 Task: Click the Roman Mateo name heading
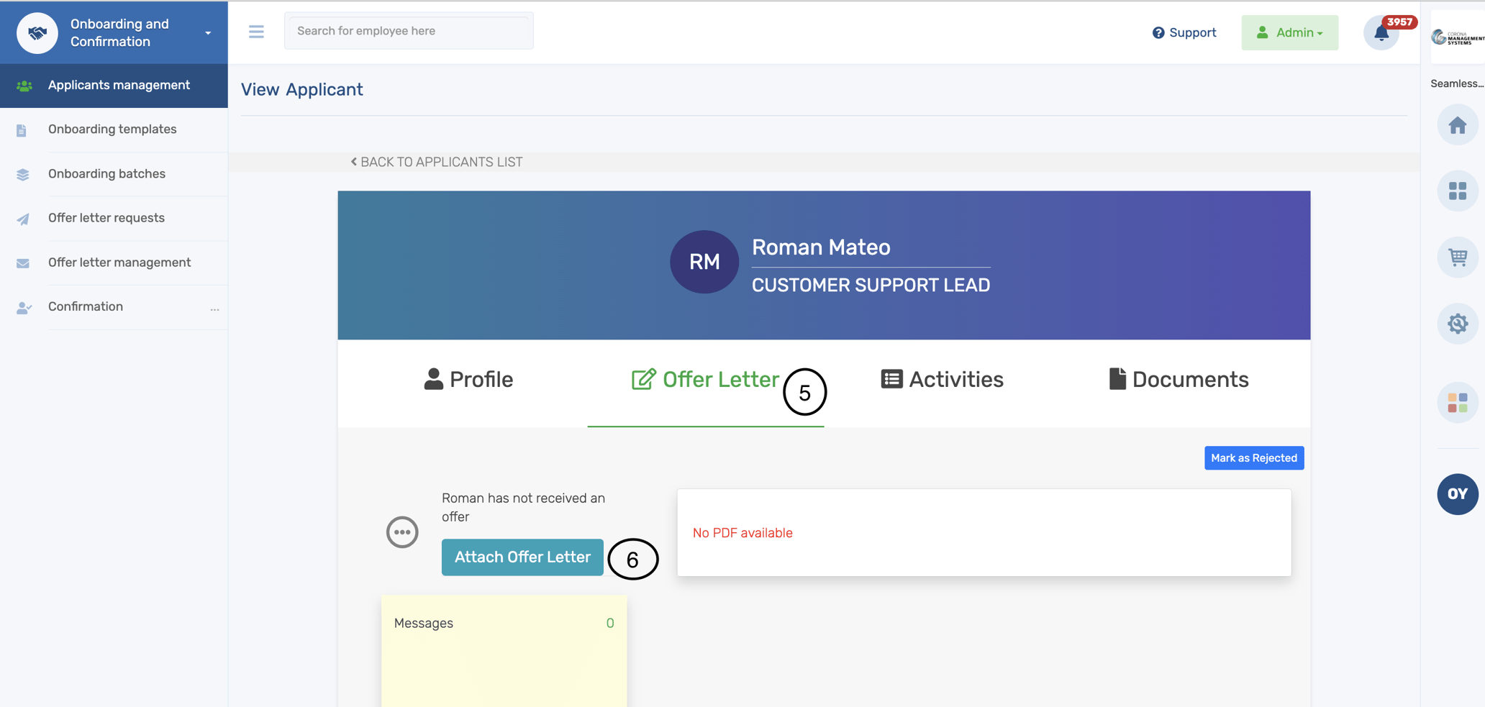[x=821, y=247]
